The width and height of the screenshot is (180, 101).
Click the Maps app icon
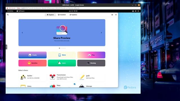click(53, 86)
